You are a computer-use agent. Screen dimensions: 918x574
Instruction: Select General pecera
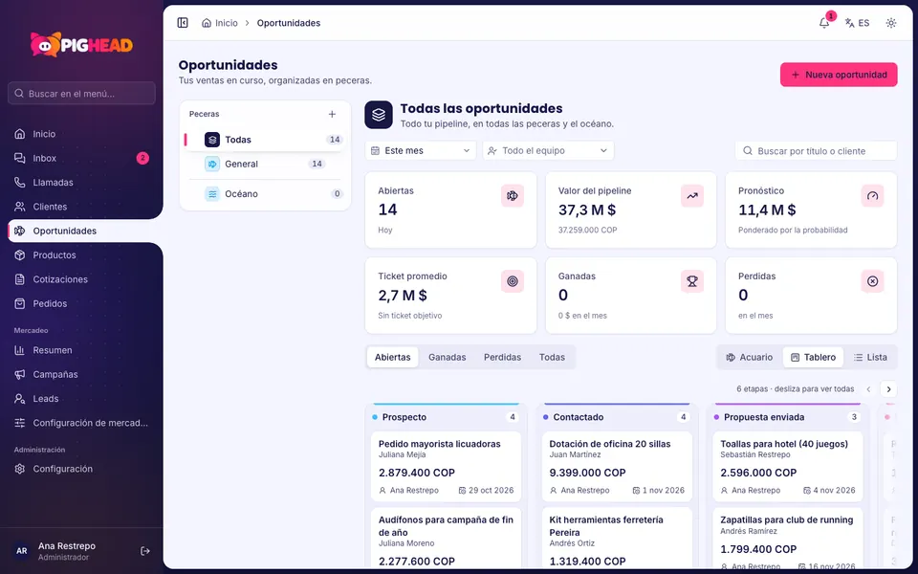click(265, 164)
